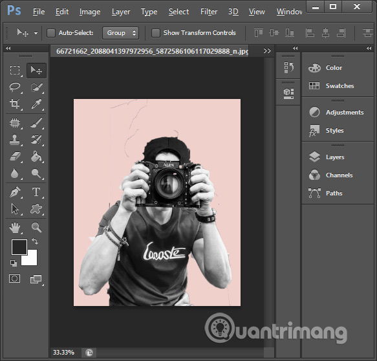
Task: Choose the Quick Selection tool
Action: (x=36, y=87)
